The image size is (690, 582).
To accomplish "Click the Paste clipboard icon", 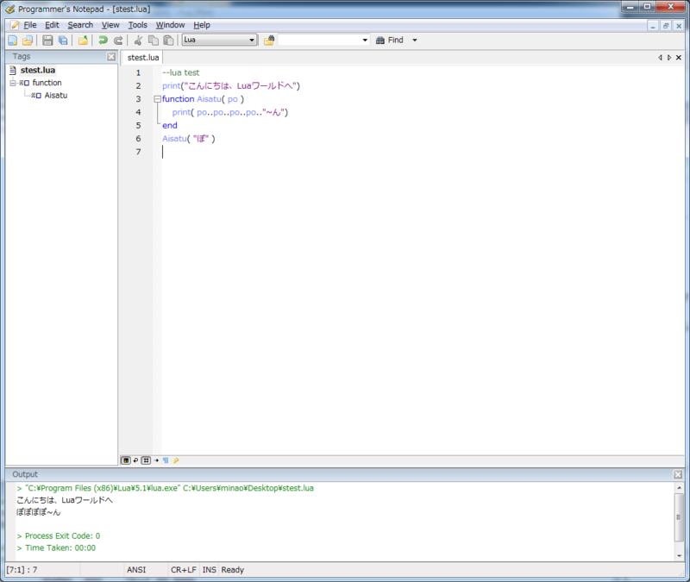I will point(168,41).
